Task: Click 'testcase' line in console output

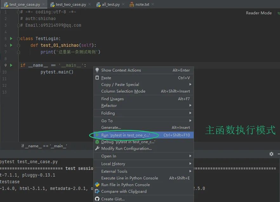Action: [x=10, y=182]
